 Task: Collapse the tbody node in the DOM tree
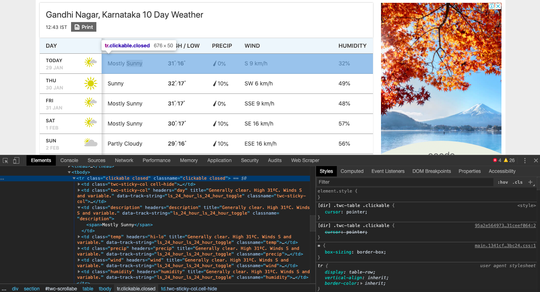[70, 172]
